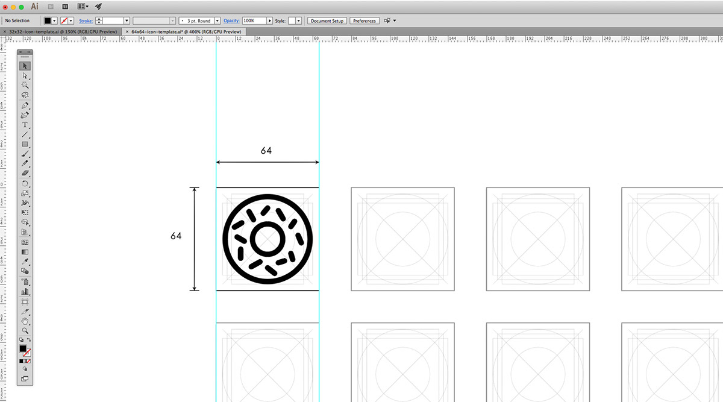The height and width of the screenshot is (402, 723).
Task: Open fill color dropdown in control bar
Action: click(55, 20)
